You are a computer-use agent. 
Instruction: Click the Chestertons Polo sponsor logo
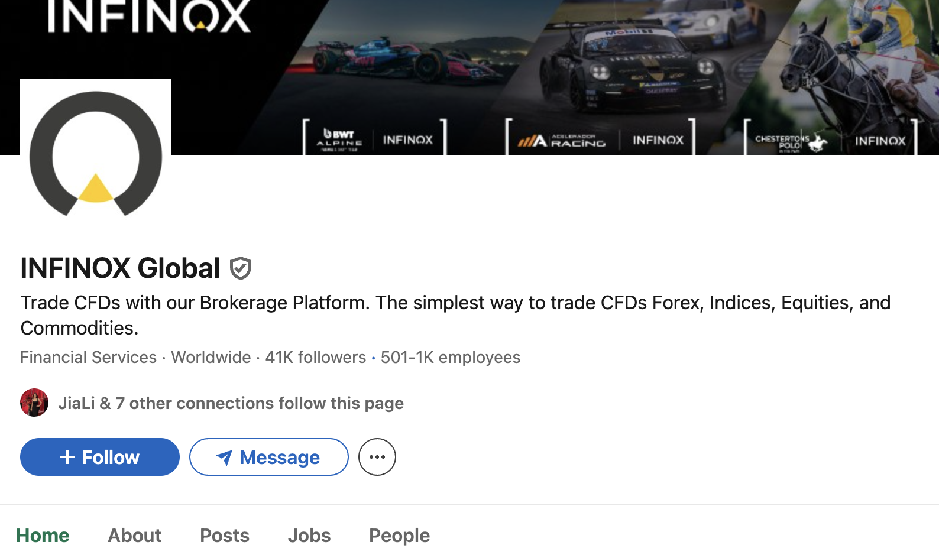(x=791, y=141)
